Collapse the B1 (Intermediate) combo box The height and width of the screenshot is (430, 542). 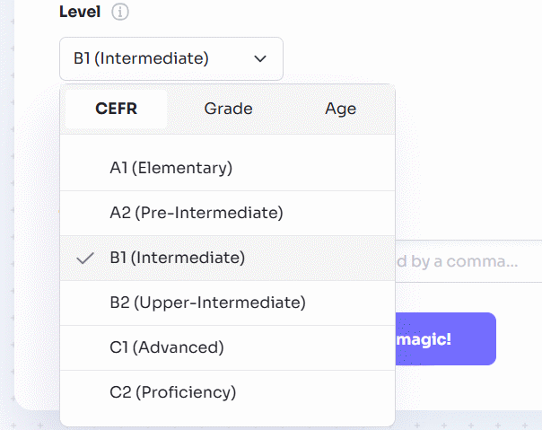[x=170, y=58]
